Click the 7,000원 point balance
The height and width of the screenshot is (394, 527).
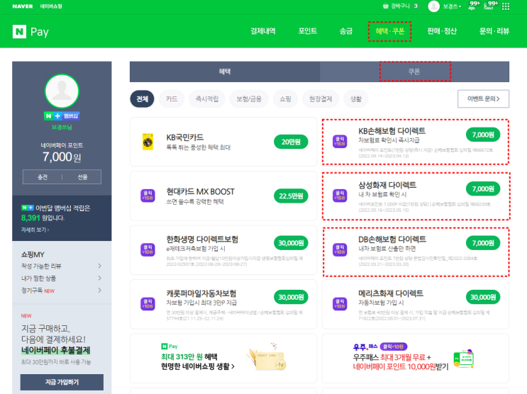[x=62, y=157]
